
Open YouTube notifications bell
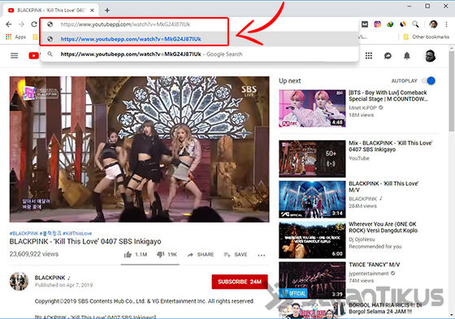click(407, 56)
